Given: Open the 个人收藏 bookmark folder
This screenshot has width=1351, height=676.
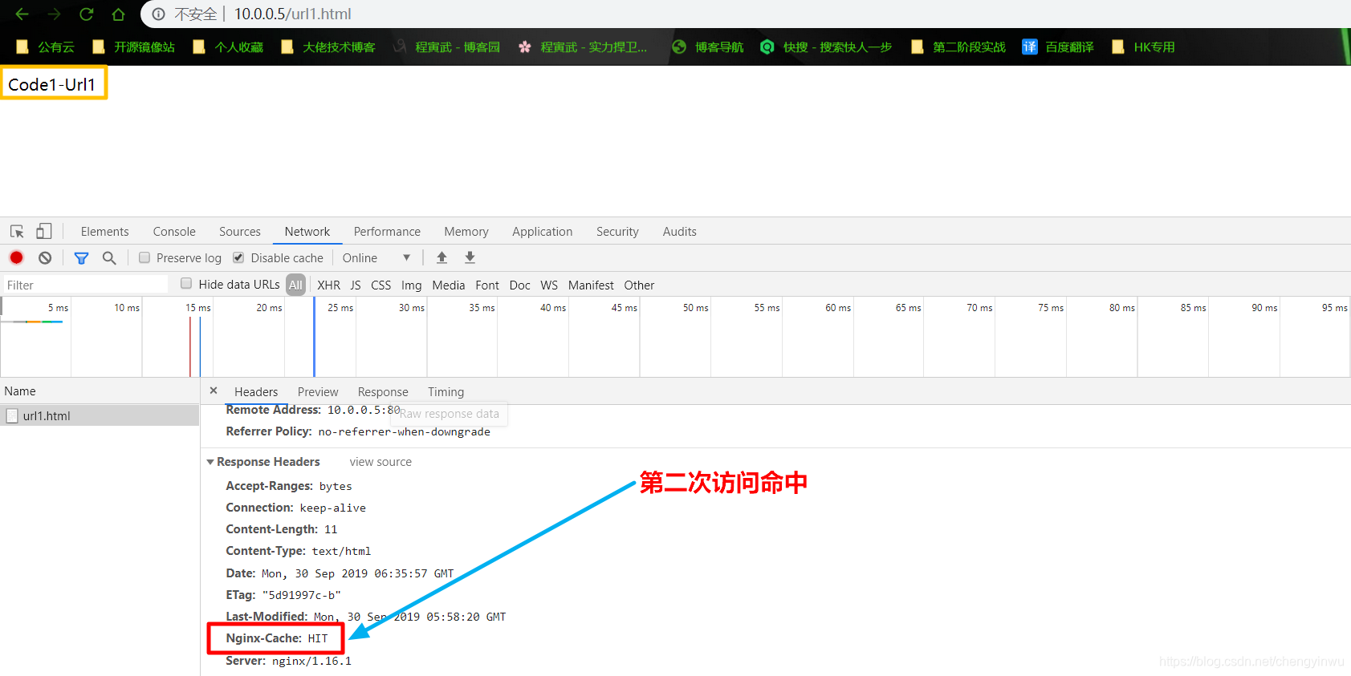Looking at the screenshot, I should pyautogui.click(x=229, y=47).
